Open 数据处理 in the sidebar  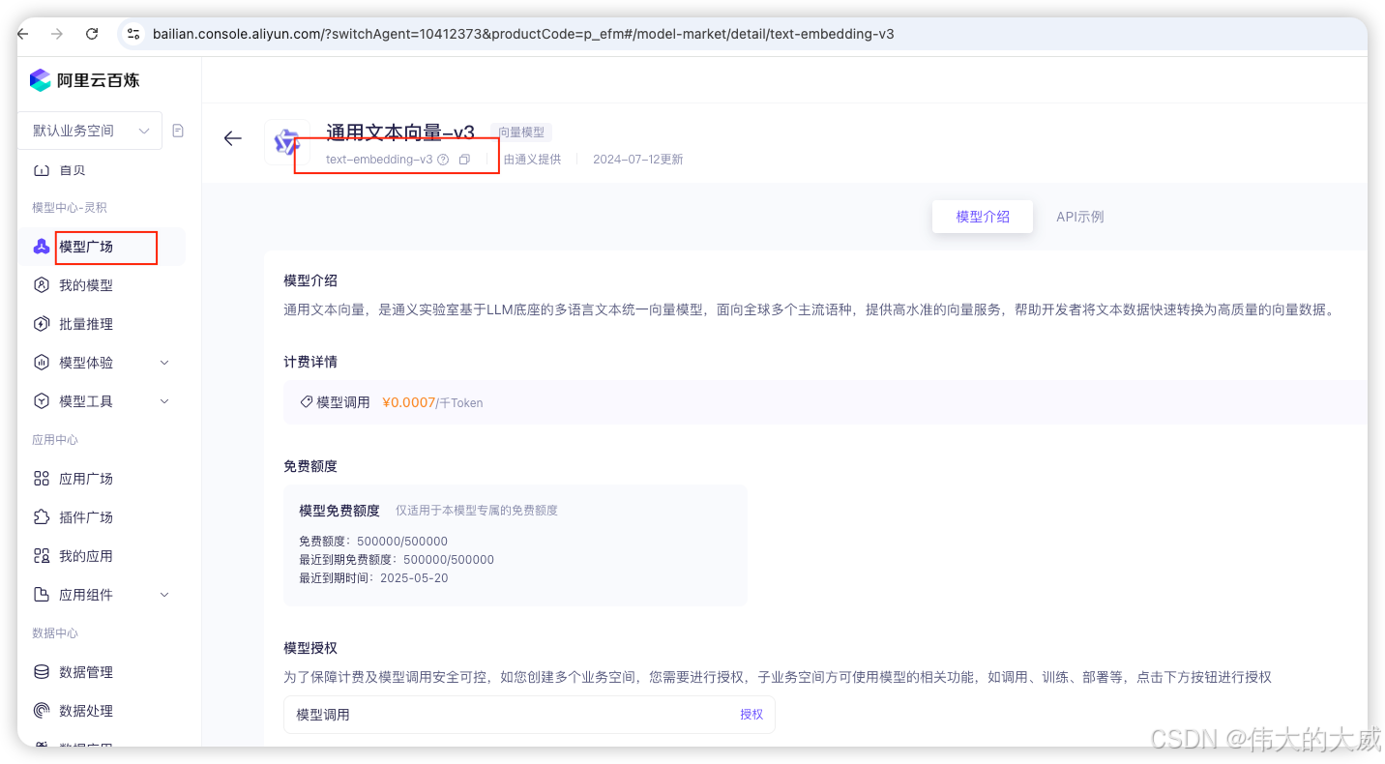(x=86, y=711)
